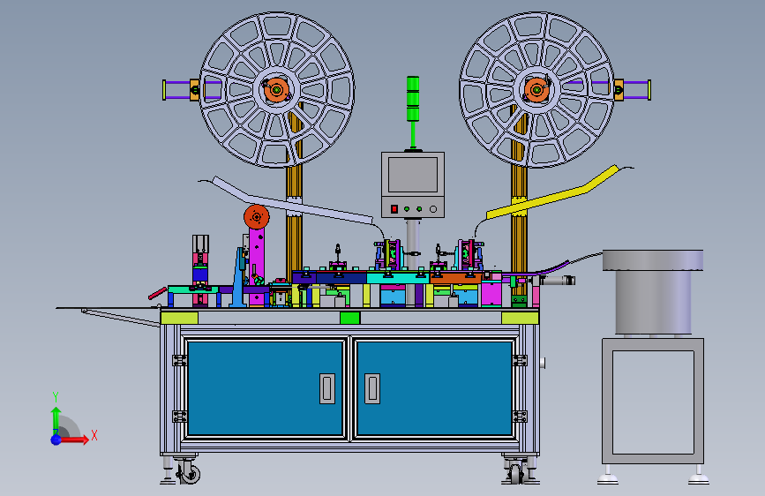Image resolution: width=765 pixels, height=496 pixels.
Task: Select the vibratory bowl feeder drum
Action: [x=653, y=291]
